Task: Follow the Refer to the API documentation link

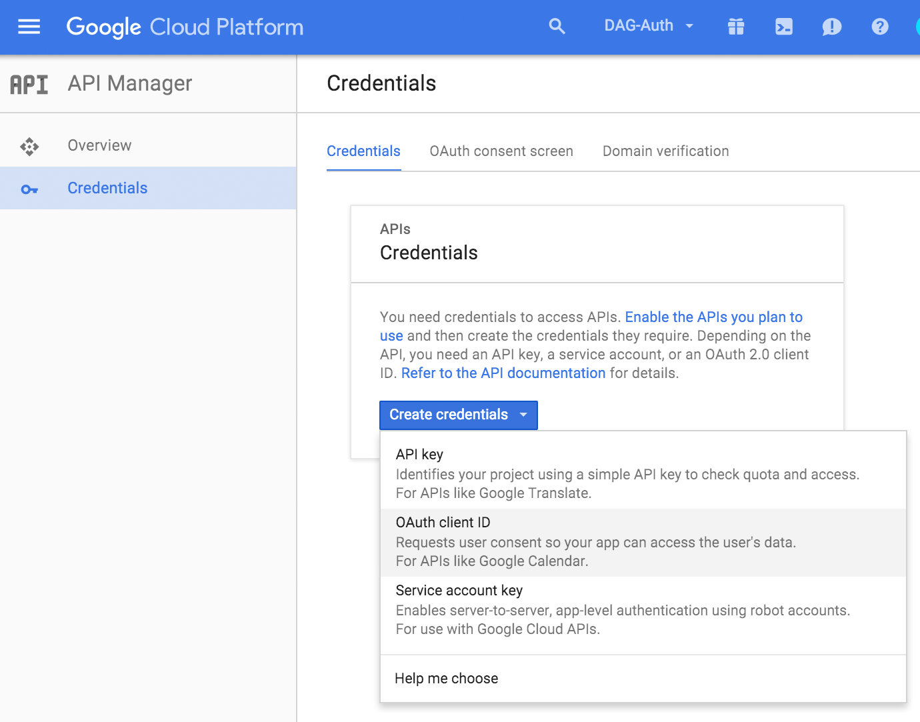Action: pyautogui.click(x=503, y=373)
